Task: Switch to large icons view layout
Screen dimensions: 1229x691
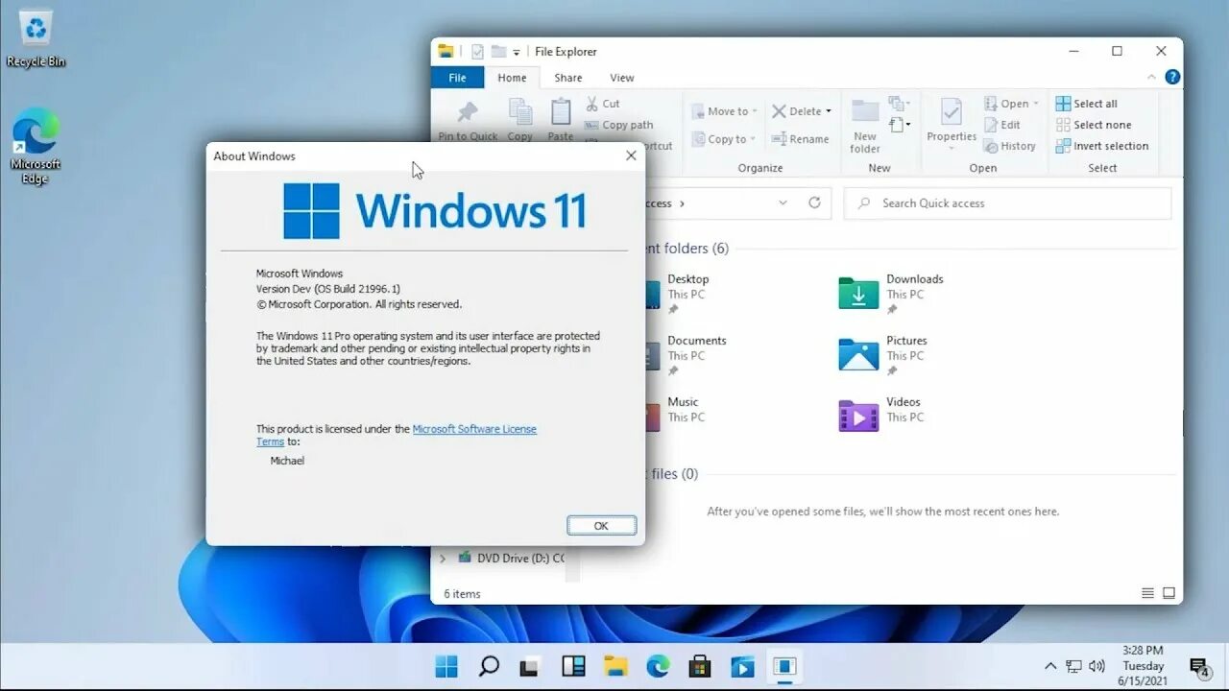Action: point(1169,593)
